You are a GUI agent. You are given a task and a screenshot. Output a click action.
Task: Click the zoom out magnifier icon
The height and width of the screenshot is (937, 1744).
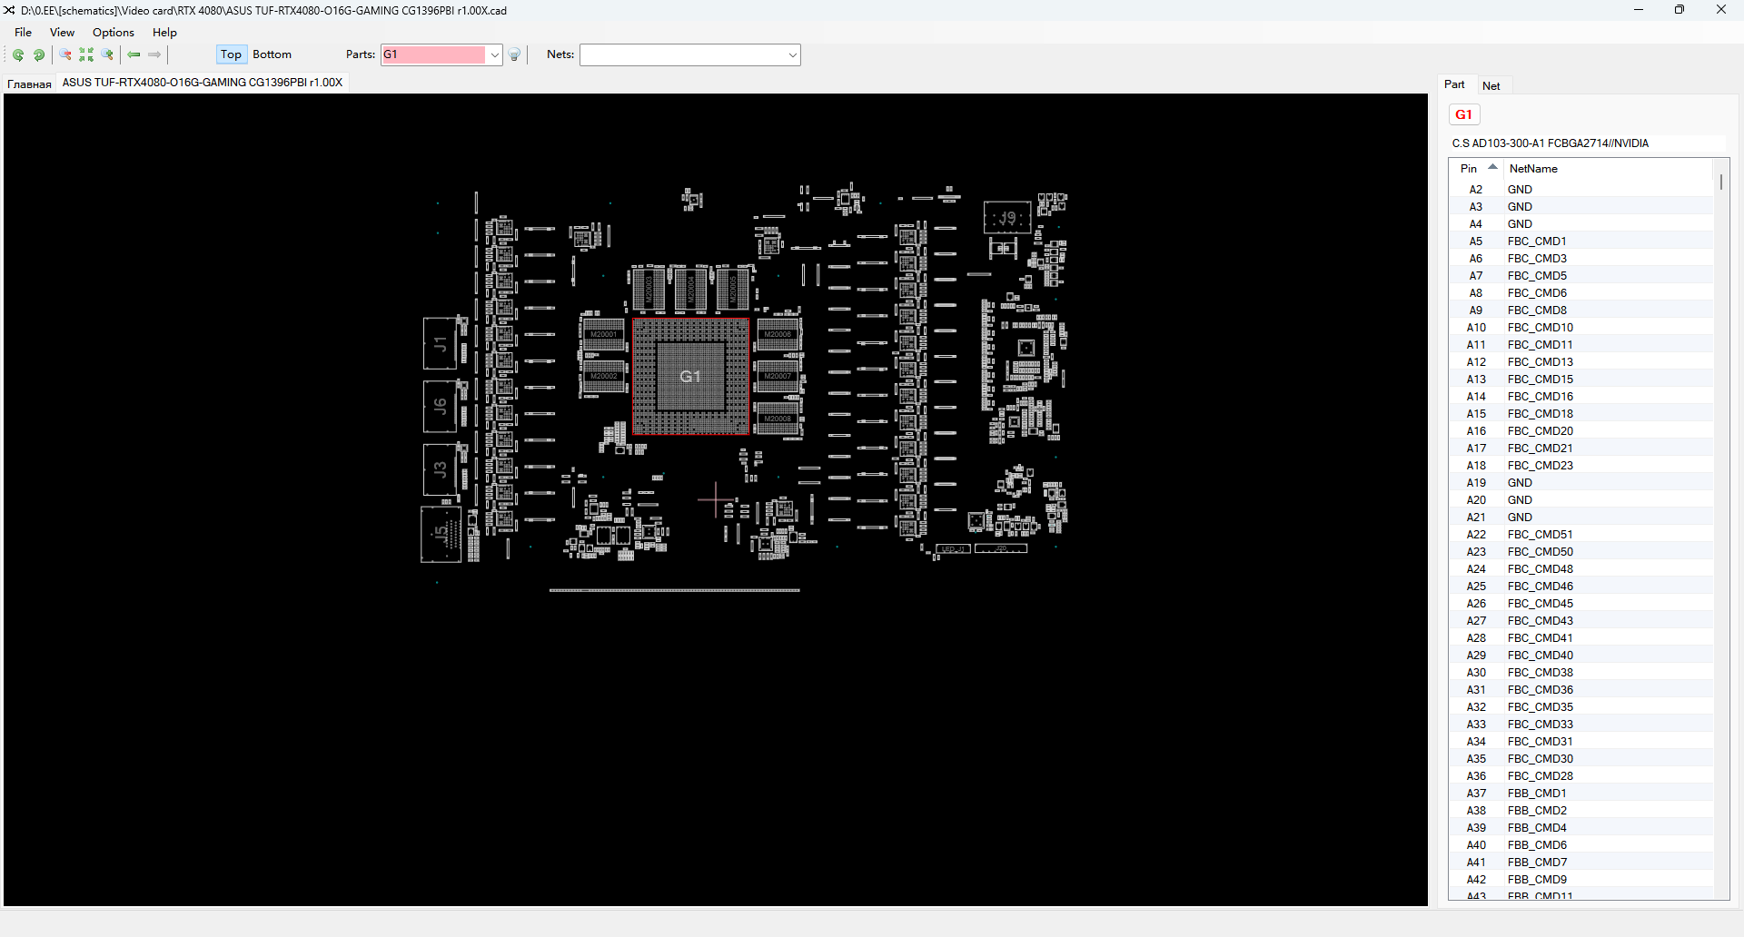click(65, 55)
